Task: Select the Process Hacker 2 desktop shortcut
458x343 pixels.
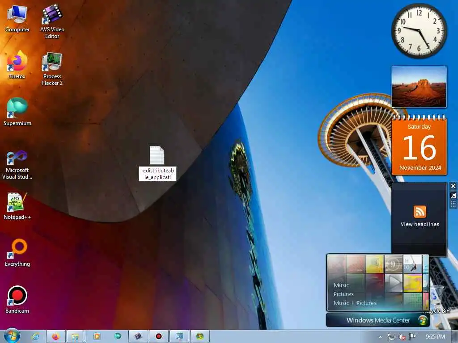Action: pos(52,69)
